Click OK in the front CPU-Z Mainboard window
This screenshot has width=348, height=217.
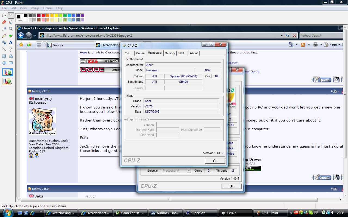click(215, 161)
